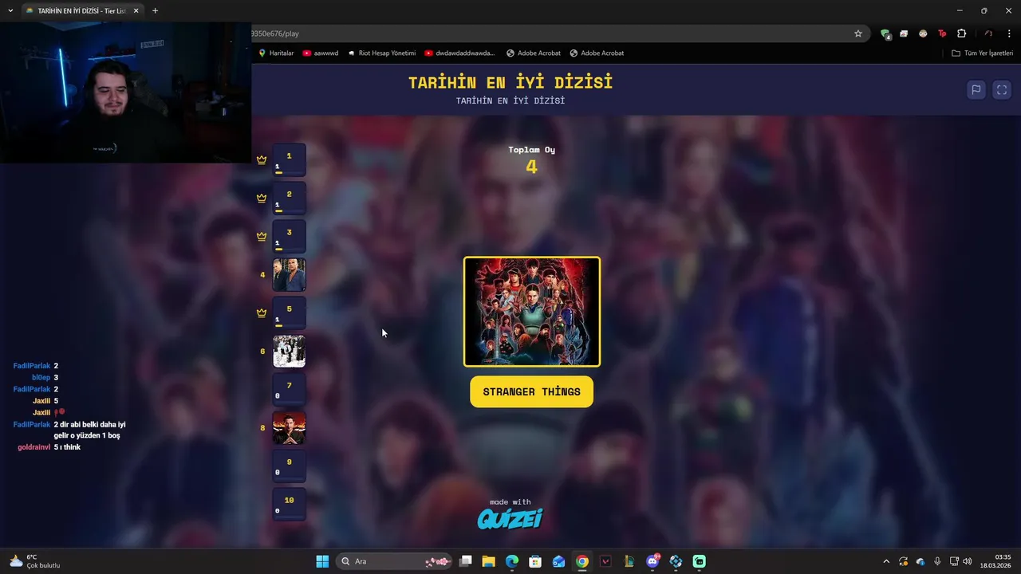This screenshot has width=1021, height=574.
Task: Open the Chrome three-dot menu
Action: point(1010,33)
